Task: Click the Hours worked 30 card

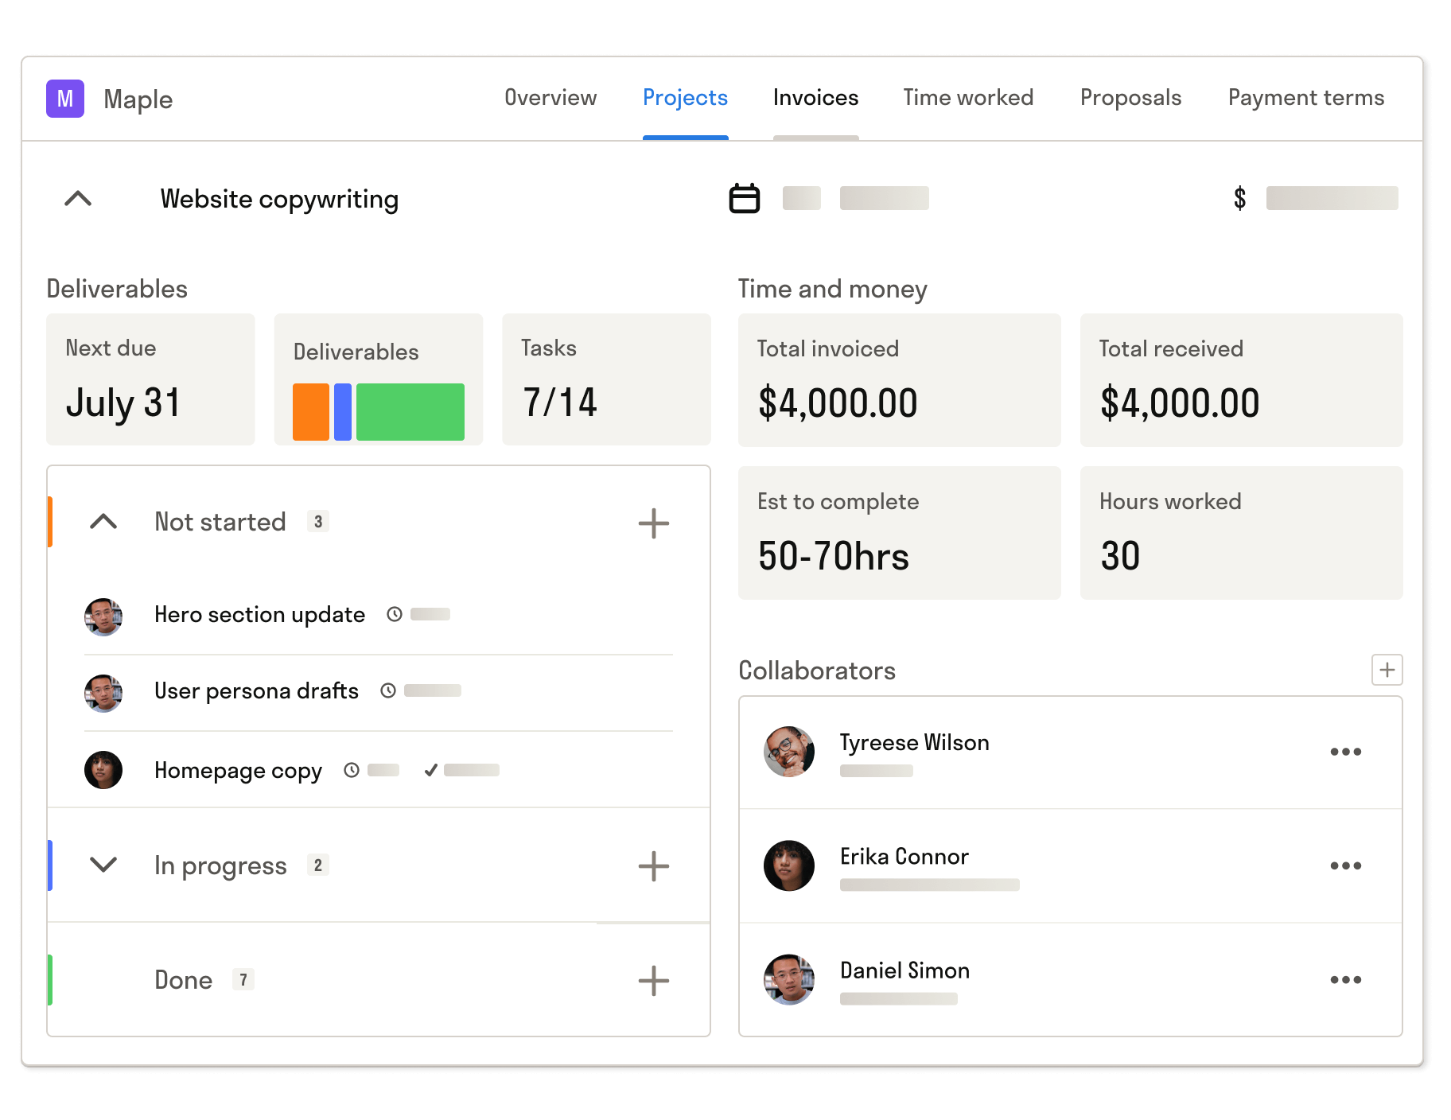Action: [x=1242, y=533]
